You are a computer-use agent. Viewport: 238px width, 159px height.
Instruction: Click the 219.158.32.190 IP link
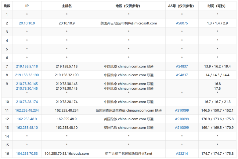click(27, 75)
